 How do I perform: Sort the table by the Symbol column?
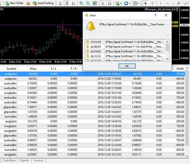pos(11,69)
